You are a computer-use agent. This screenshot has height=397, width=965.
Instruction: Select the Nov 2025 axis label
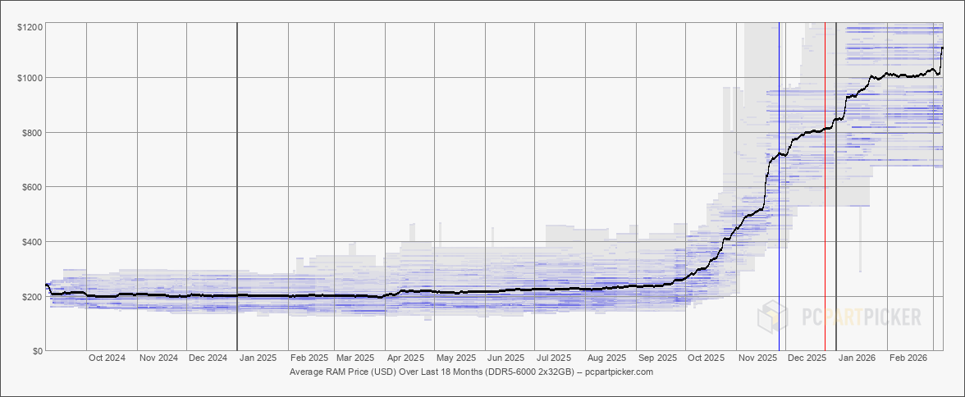[757, 358]
